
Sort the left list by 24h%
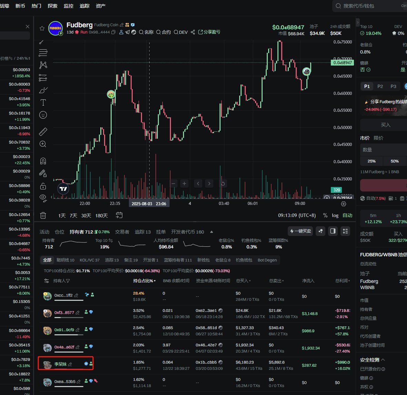point(23,58)
